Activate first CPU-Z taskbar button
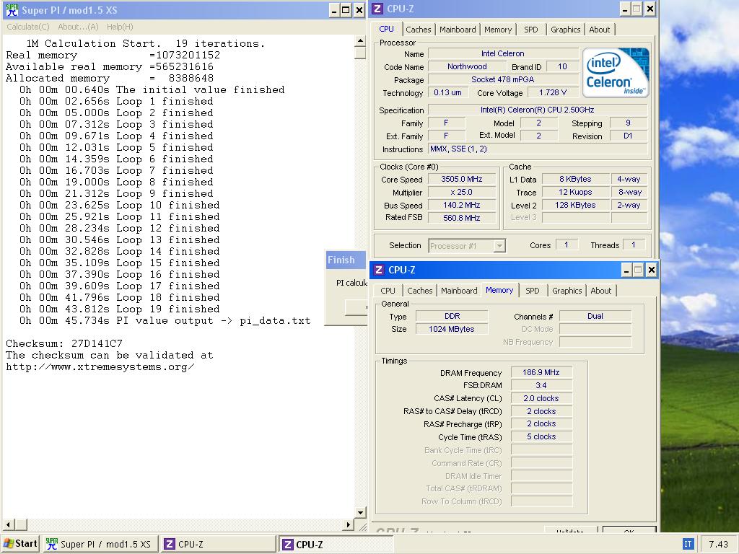The image size is (739, 554). tap(217, 544)
